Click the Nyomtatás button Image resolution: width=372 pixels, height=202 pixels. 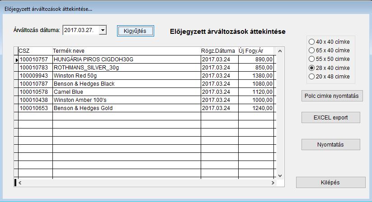tap(331, 145)
